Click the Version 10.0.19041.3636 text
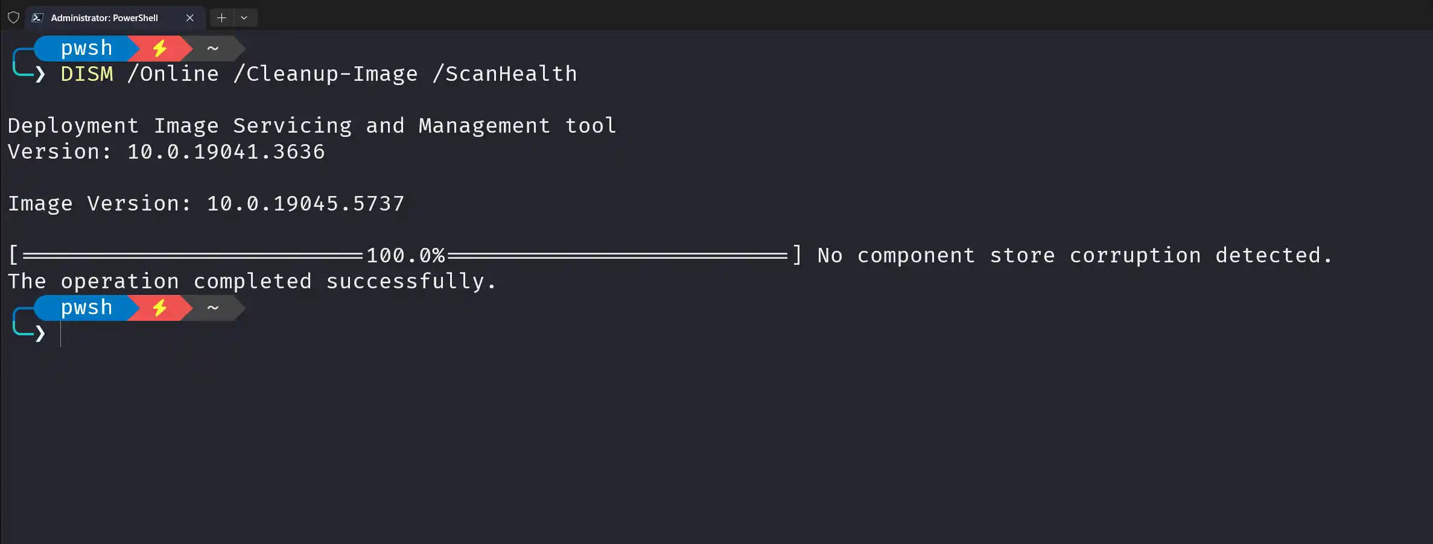 167,151
